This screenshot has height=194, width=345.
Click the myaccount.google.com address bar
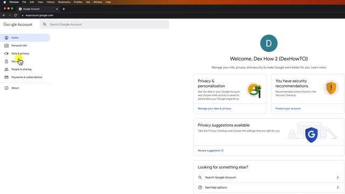click(x=39, y=16)
